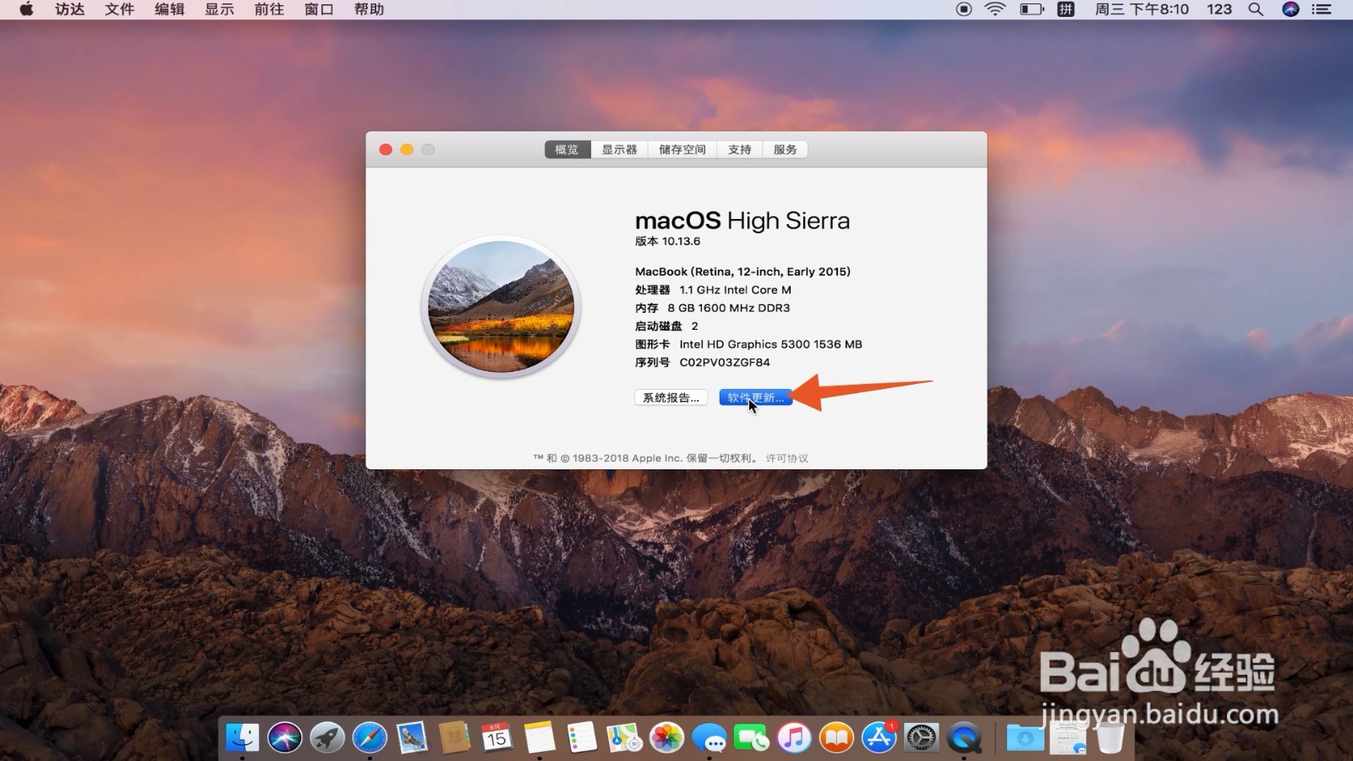Screen dimensions: 1353x761
Task: Open App Store with update badge
Action: [879, 737]
